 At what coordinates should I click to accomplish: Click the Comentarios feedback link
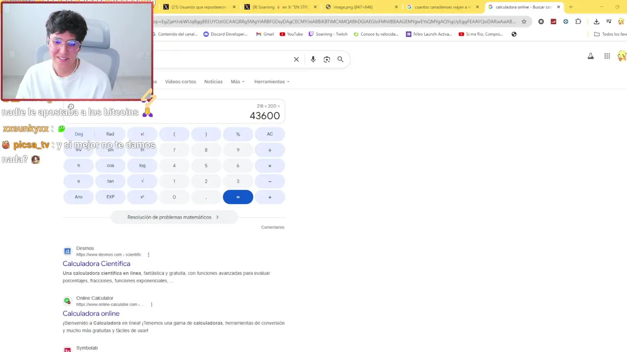pyautogui.click(x=273, y=227)
